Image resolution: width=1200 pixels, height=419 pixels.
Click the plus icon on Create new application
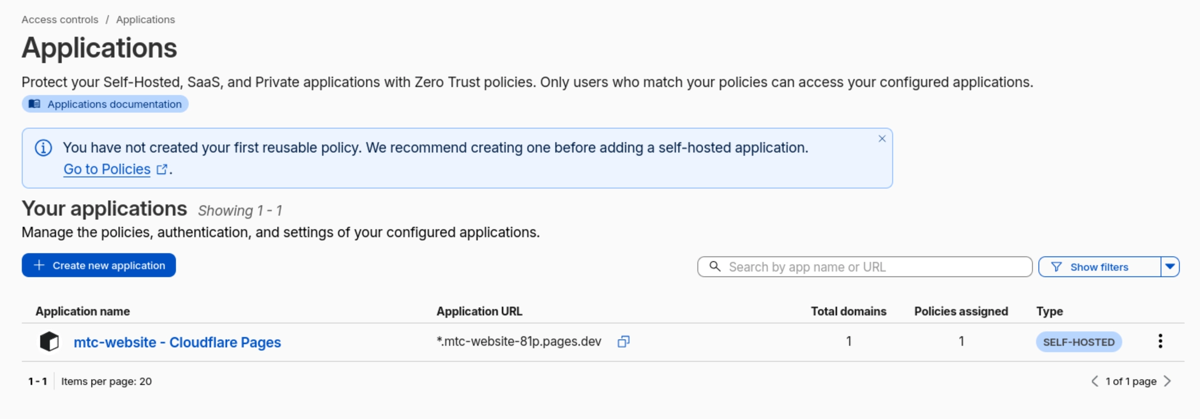[x=39, y=265]
